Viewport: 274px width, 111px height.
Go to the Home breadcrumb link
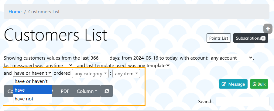click(x=15, y=12)
